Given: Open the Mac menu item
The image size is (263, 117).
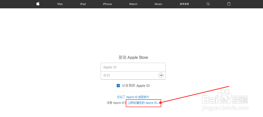Looking at the screenshot, I should point(60,4).
